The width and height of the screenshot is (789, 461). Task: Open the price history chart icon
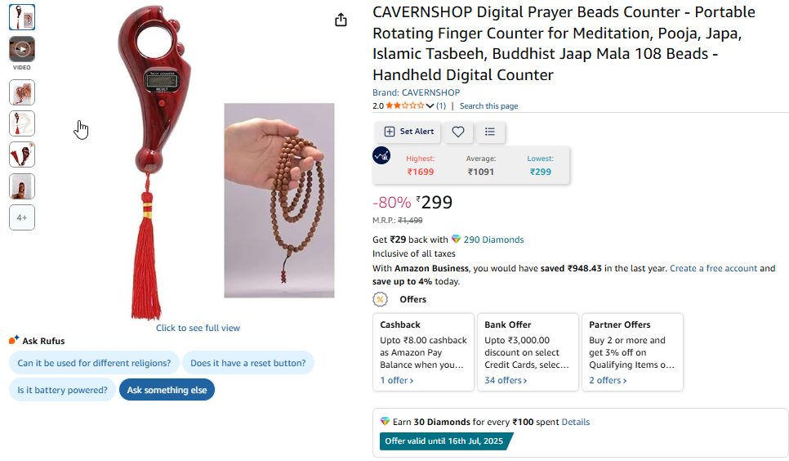point(381,155)
